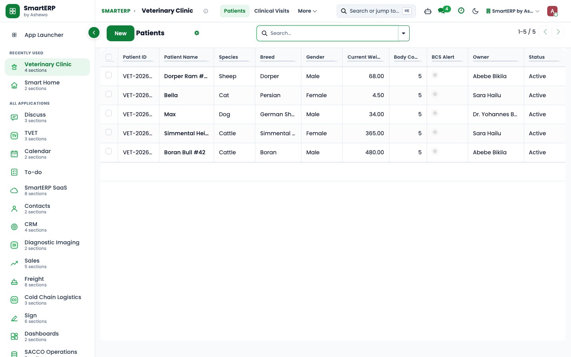Open the Sales trend icon
The image size is (571, 357).
point(14,263)
